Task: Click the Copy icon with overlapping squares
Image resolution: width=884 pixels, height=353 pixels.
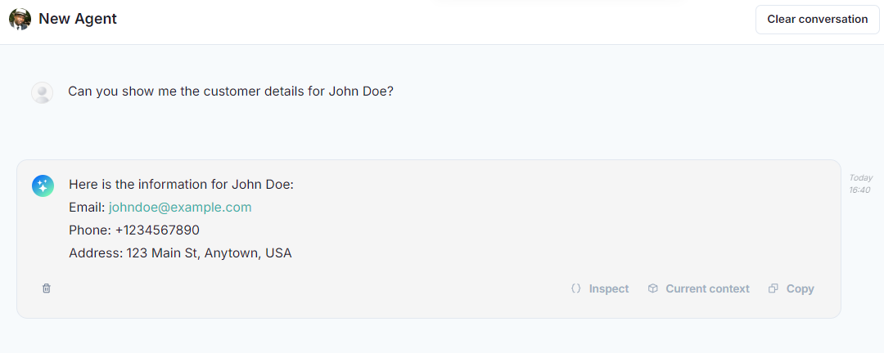Action: (773, 288)
